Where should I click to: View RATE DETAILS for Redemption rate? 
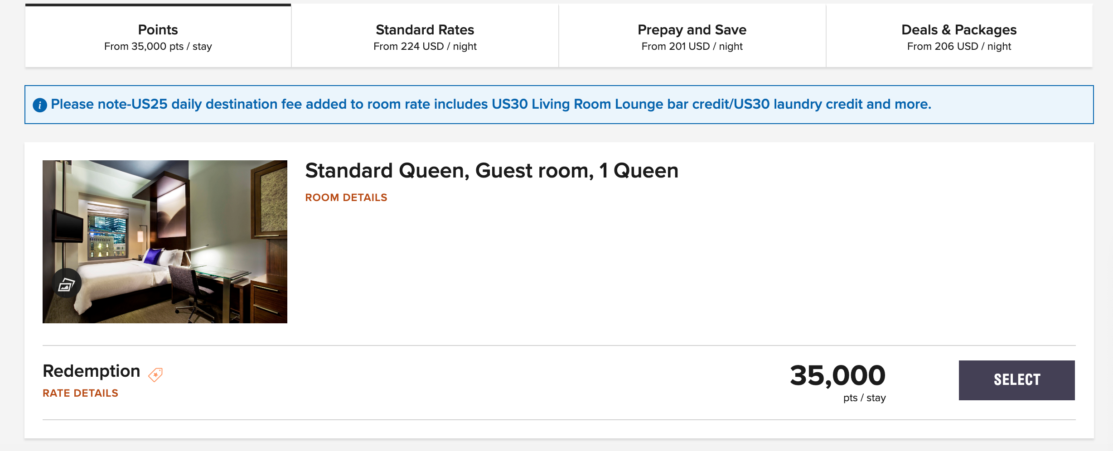(x=80, y=393)
